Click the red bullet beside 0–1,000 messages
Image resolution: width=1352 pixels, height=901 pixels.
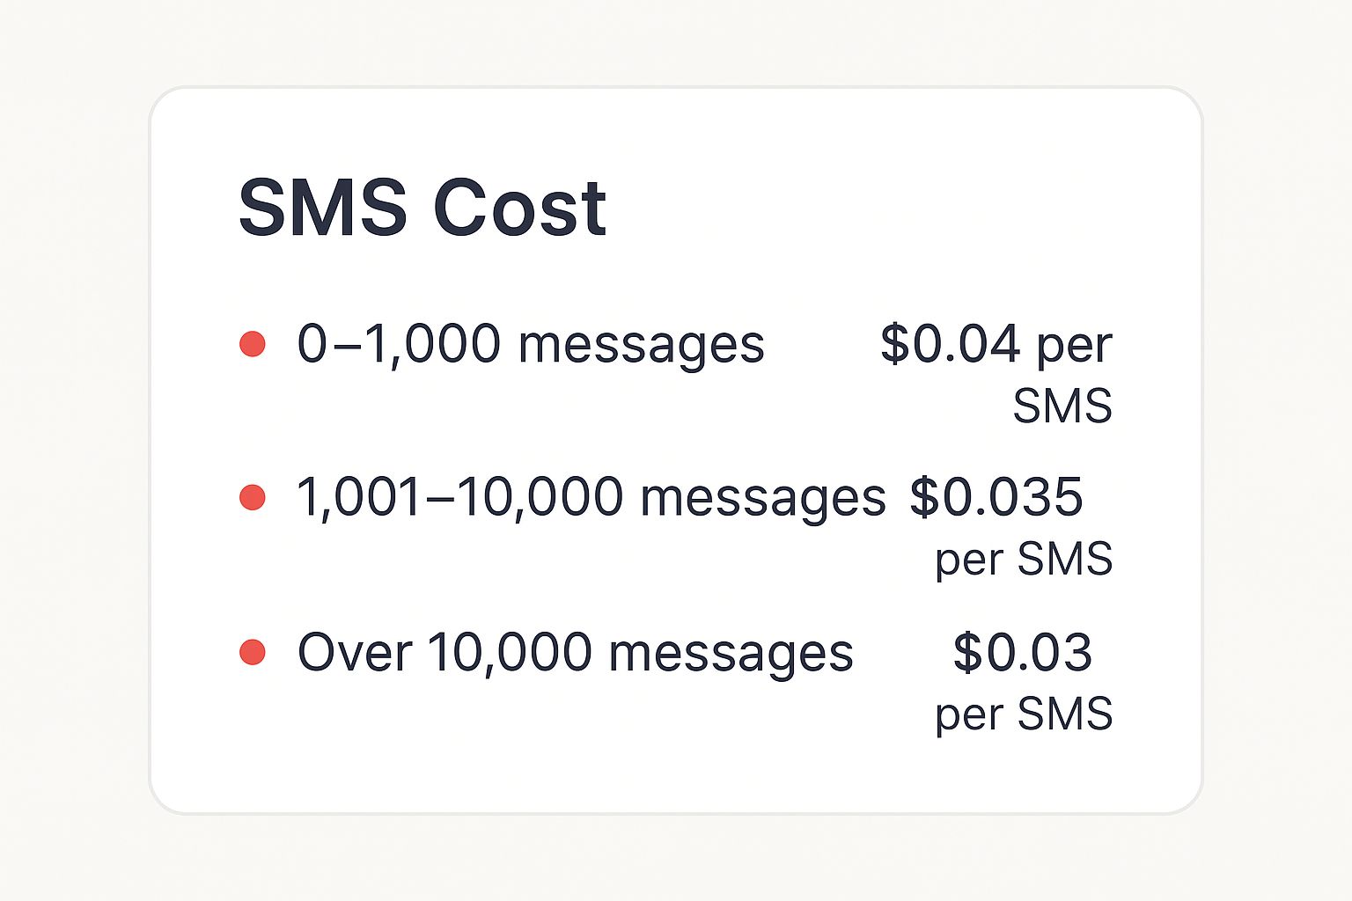click(253, 343)
